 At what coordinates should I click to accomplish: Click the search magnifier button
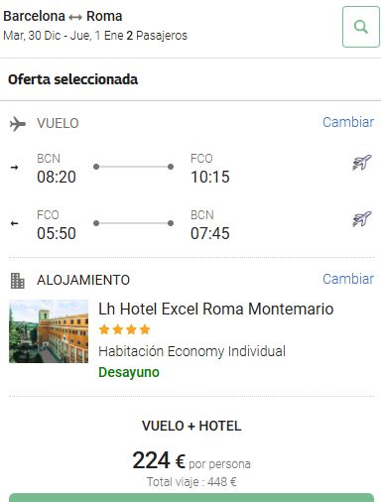(x=361, y=27)
